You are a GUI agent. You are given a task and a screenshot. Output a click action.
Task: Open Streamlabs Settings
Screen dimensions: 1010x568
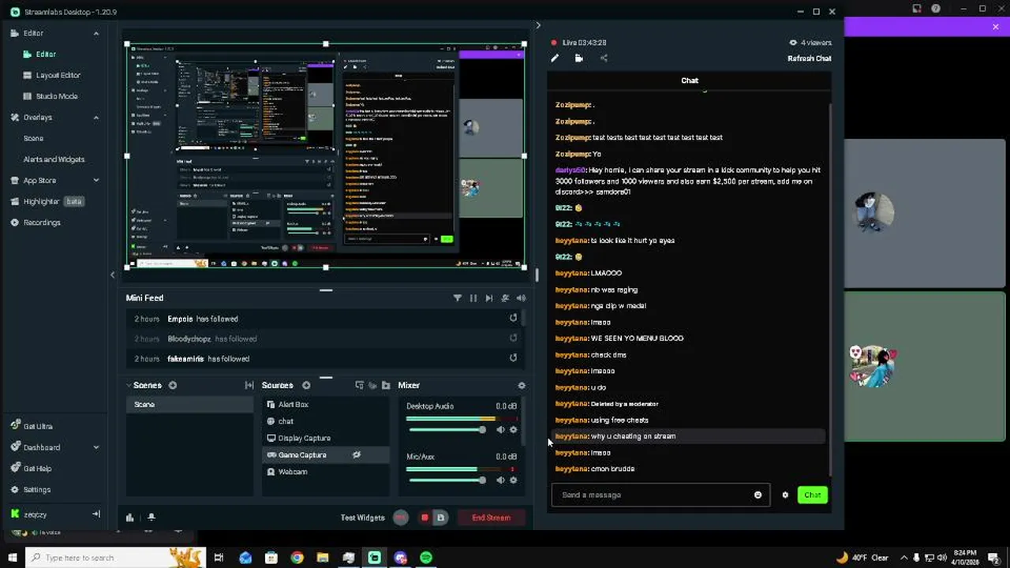pyautogui.click(x=30, y=490)
